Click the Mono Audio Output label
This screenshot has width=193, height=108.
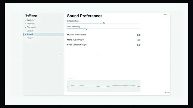(x=76, y=40)
